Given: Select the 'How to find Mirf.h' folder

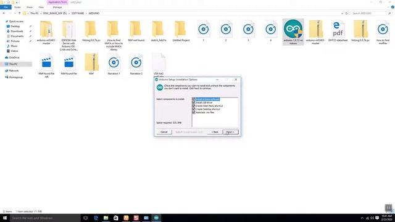Looking at the screenshot, I should click(x=114, y=36).
